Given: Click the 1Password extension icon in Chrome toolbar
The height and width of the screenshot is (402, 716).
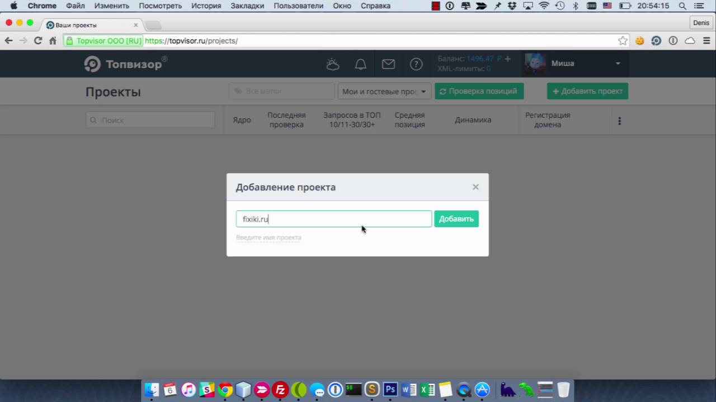Looking at the screenshot, I should pos(673,41).
